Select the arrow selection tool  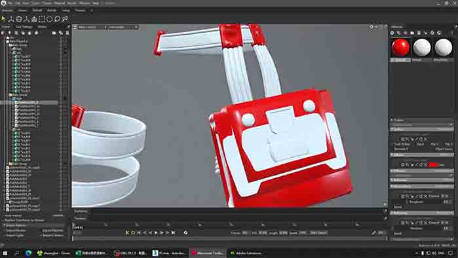pyautogui.click(x=3, y=19)
